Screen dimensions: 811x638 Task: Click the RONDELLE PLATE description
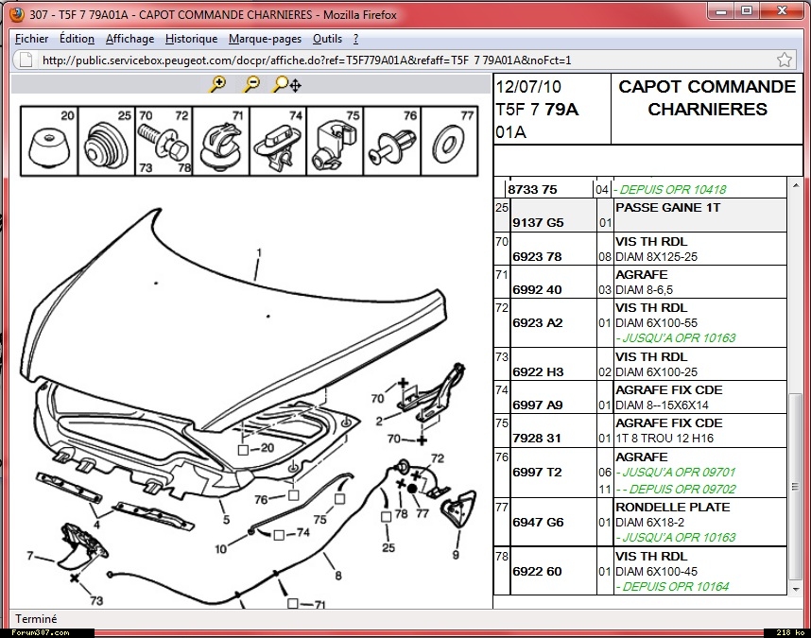pos(672,508)
